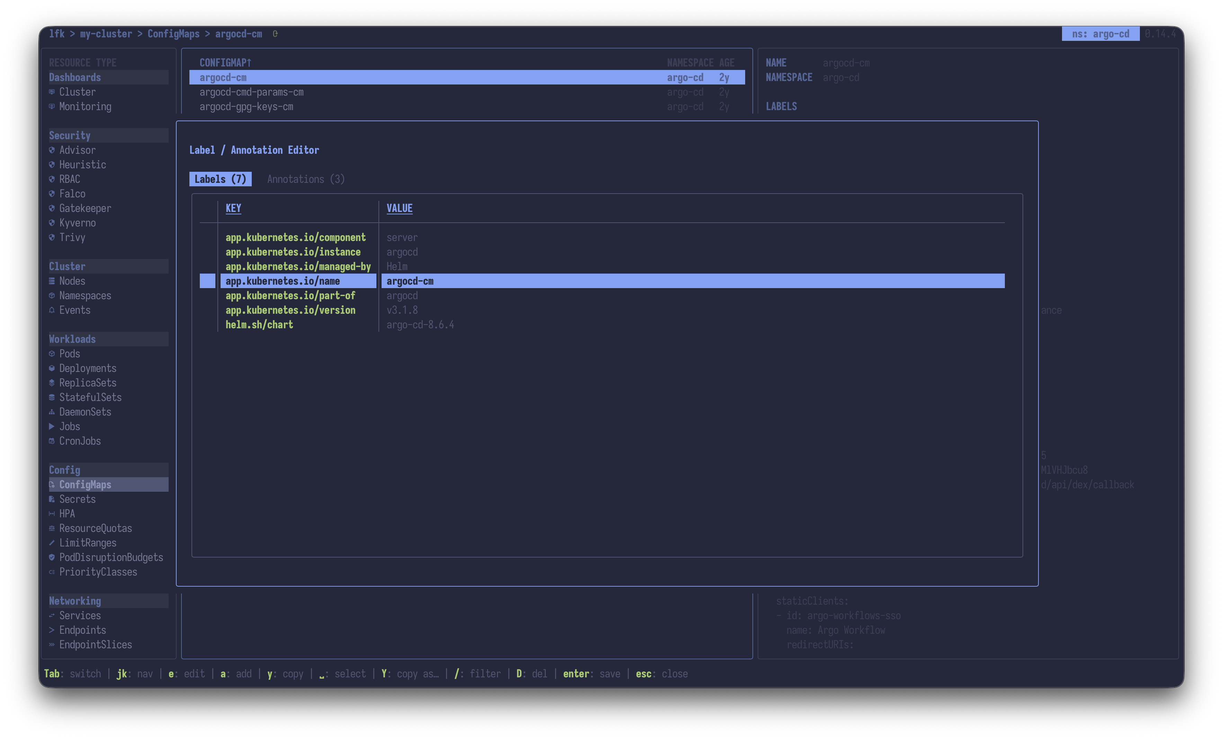Select the Workloads section header

click(x=108, y=339)
